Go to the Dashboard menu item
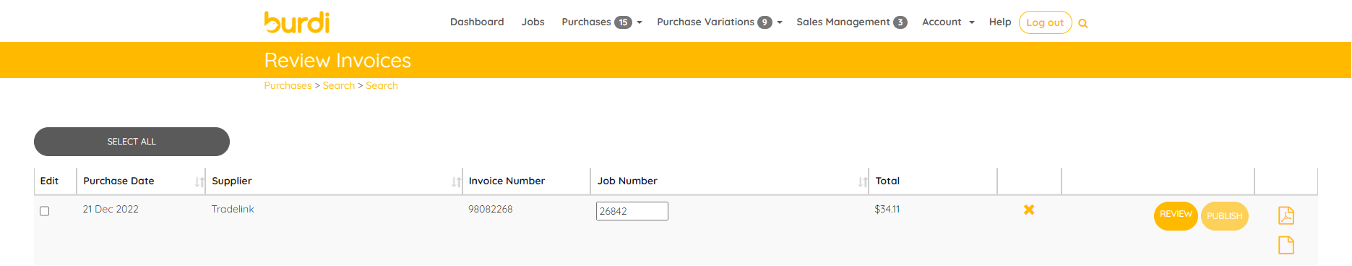The image size is (1352, 266). [x=477, y=22]
